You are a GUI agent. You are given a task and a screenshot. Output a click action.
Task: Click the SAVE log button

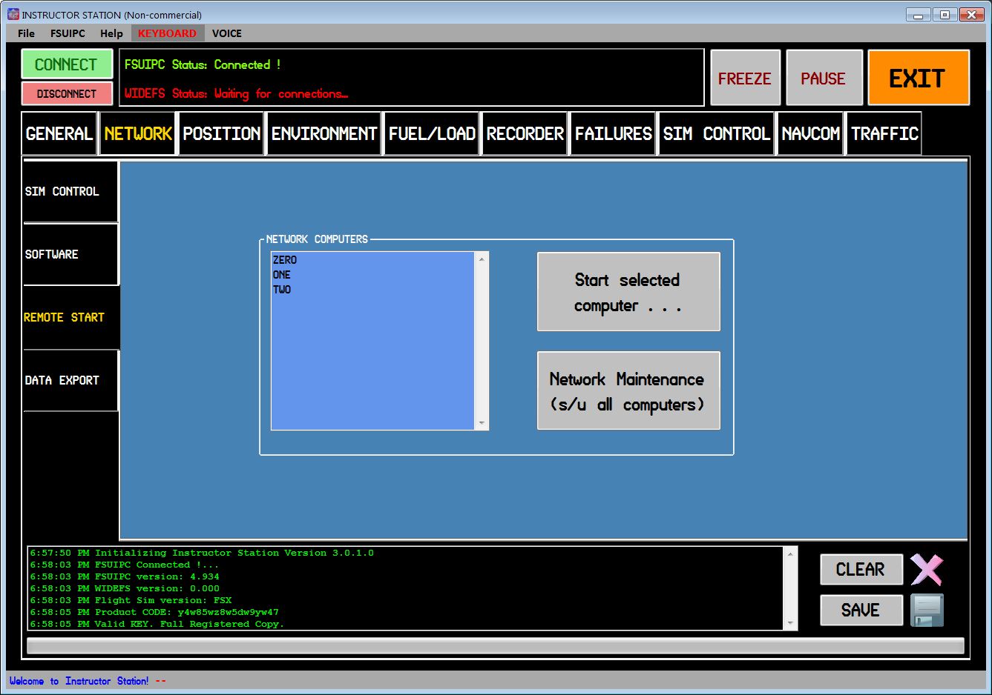point(861,611)
